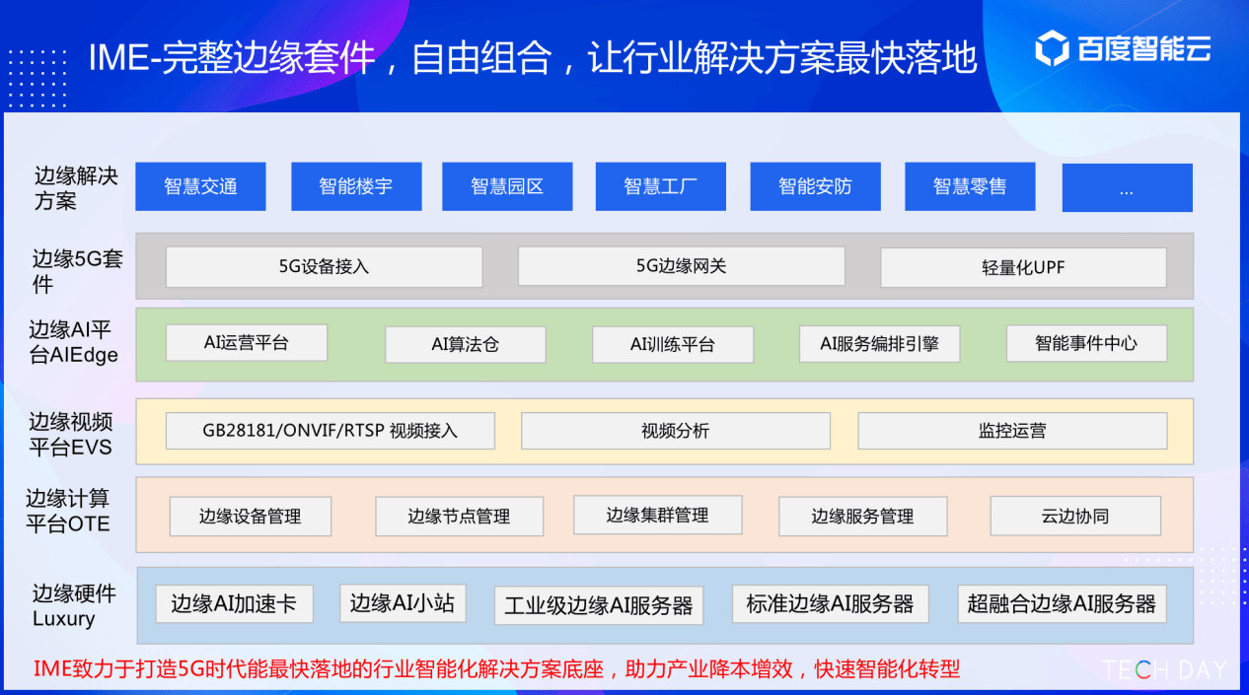Screen dimensions: 1249x695
Task: Click the AI运营平台 box
Action: (x=247, y=343)
